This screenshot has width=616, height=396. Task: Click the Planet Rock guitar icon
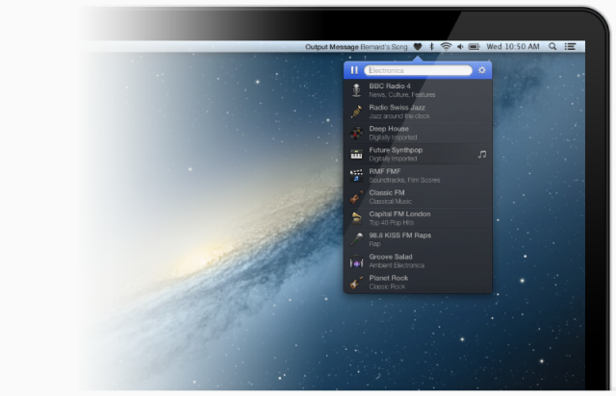coord(356,283)
